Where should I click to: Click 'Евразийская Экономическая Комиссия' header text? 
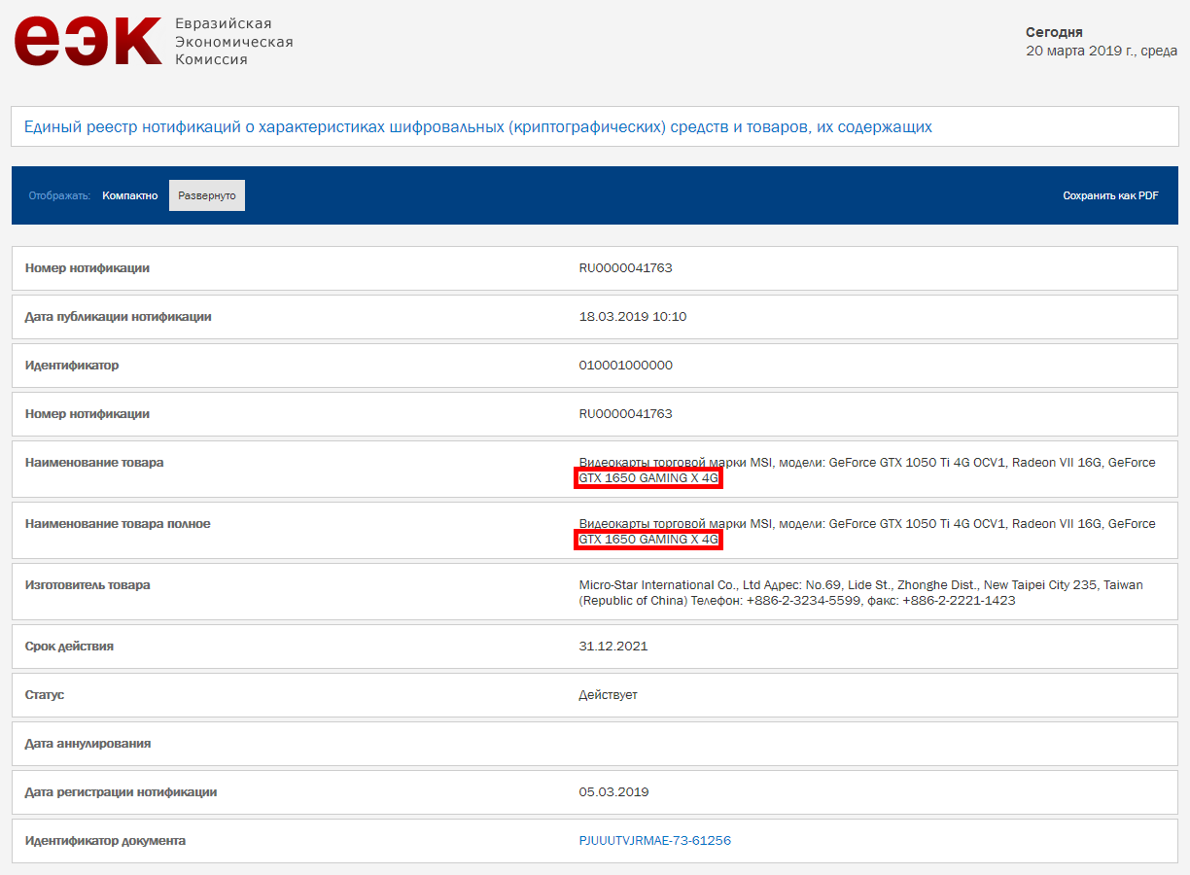tap(234, 42)
